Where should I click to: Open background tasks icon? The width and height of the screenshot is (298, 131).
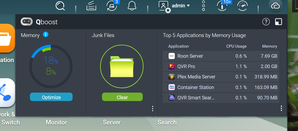pyautogui.click(x=91, y=6)
